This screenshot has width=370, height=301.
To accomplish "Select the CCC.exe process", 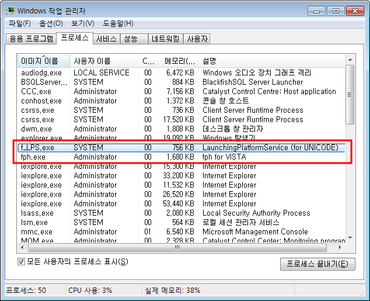I will (181, 91).
